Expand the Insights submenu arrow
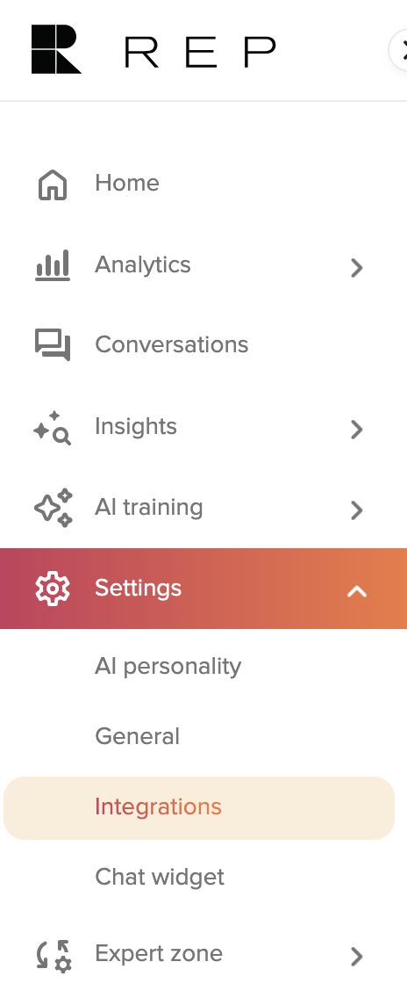 (357, 430)
